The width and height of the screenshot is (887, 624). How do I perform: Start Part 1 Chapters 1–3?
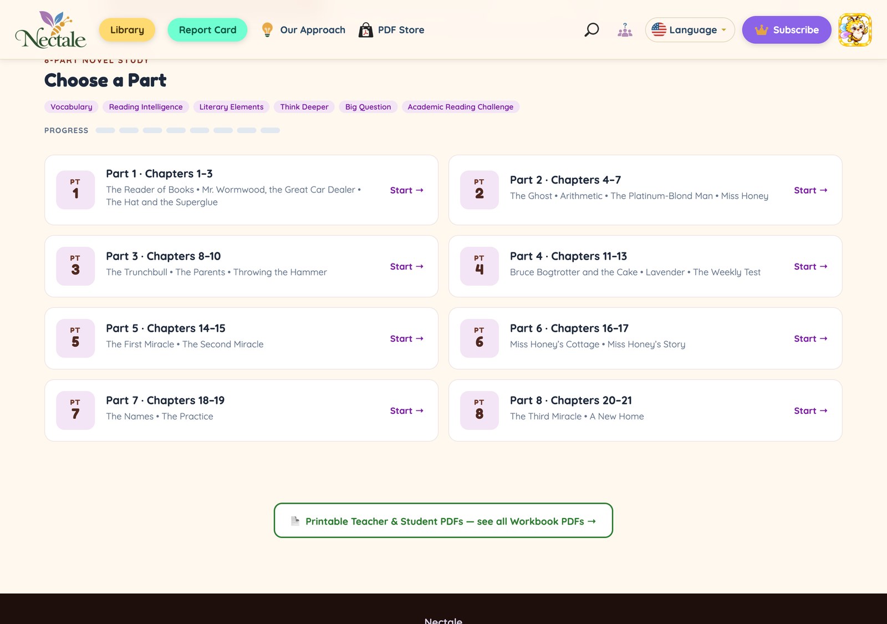point(407,190)
